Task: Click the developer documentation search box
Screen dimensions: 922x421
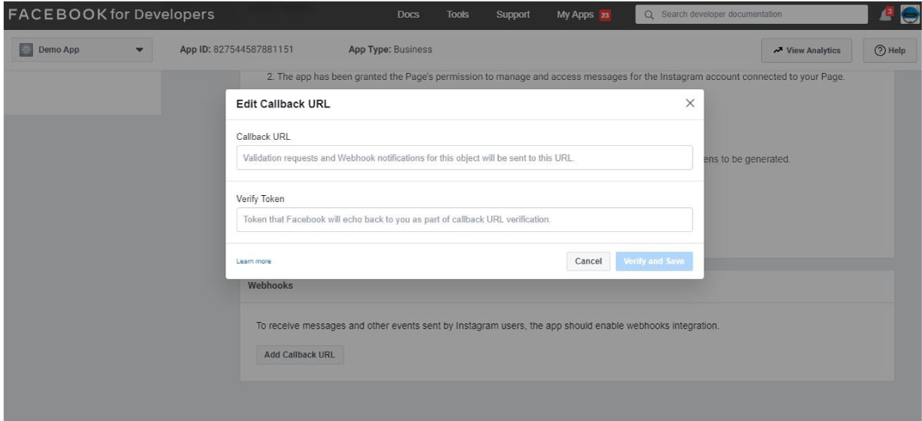Action: (751, 15)
